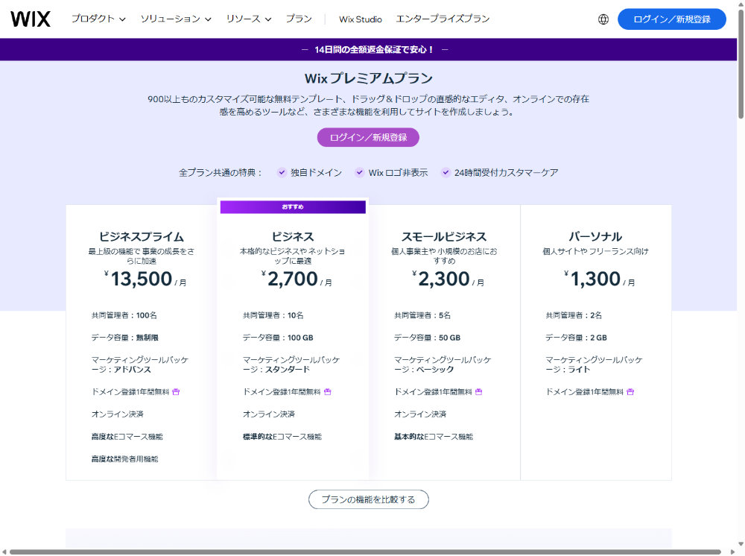
Task: Click the WIX logo in the header
Action: tap(31, 19)
